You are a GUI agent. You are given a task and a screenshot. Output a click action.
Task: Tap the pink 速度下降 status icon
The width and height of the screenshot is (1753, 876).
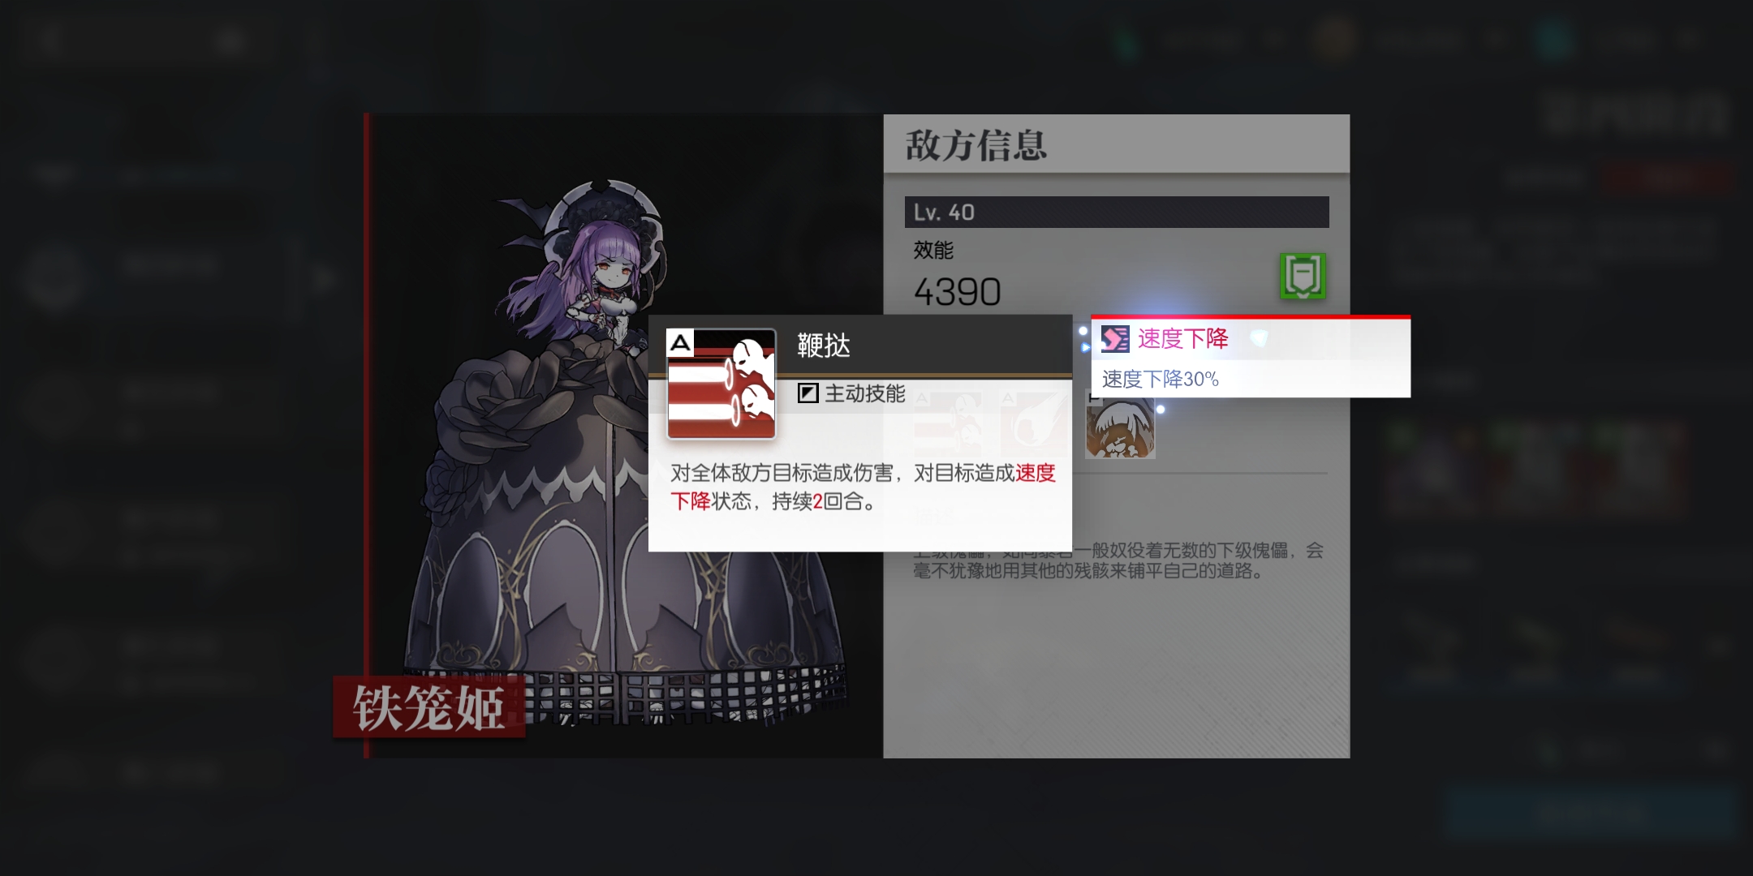1115,339
